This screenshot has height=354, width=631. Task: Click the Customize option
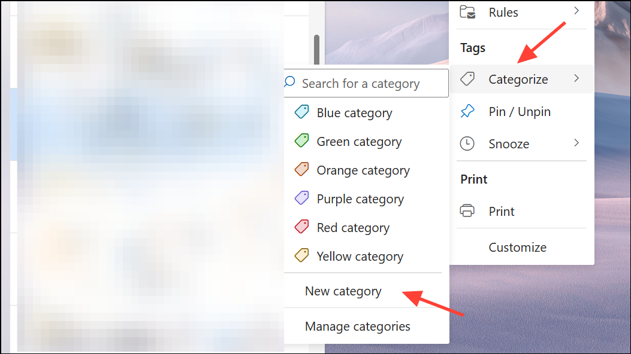coord(517,246)
